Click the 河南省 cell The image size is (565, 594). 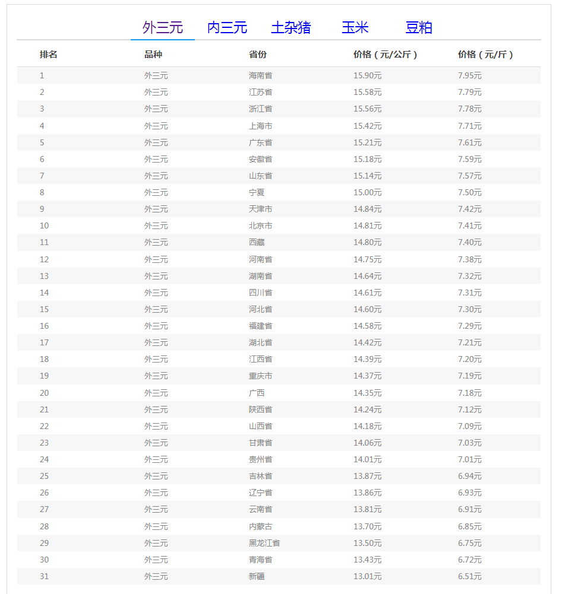pyautogui.click(x=260, y=259)
